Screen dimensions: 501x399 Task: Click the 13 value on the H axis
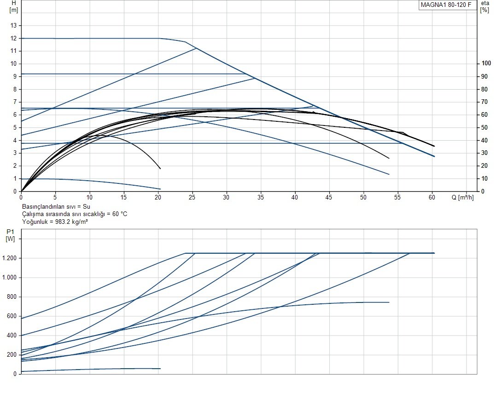(x=13, y=26)
